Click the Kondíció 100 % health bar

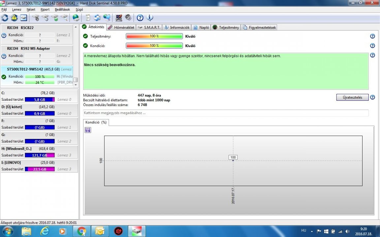click(x=154, y=46)
